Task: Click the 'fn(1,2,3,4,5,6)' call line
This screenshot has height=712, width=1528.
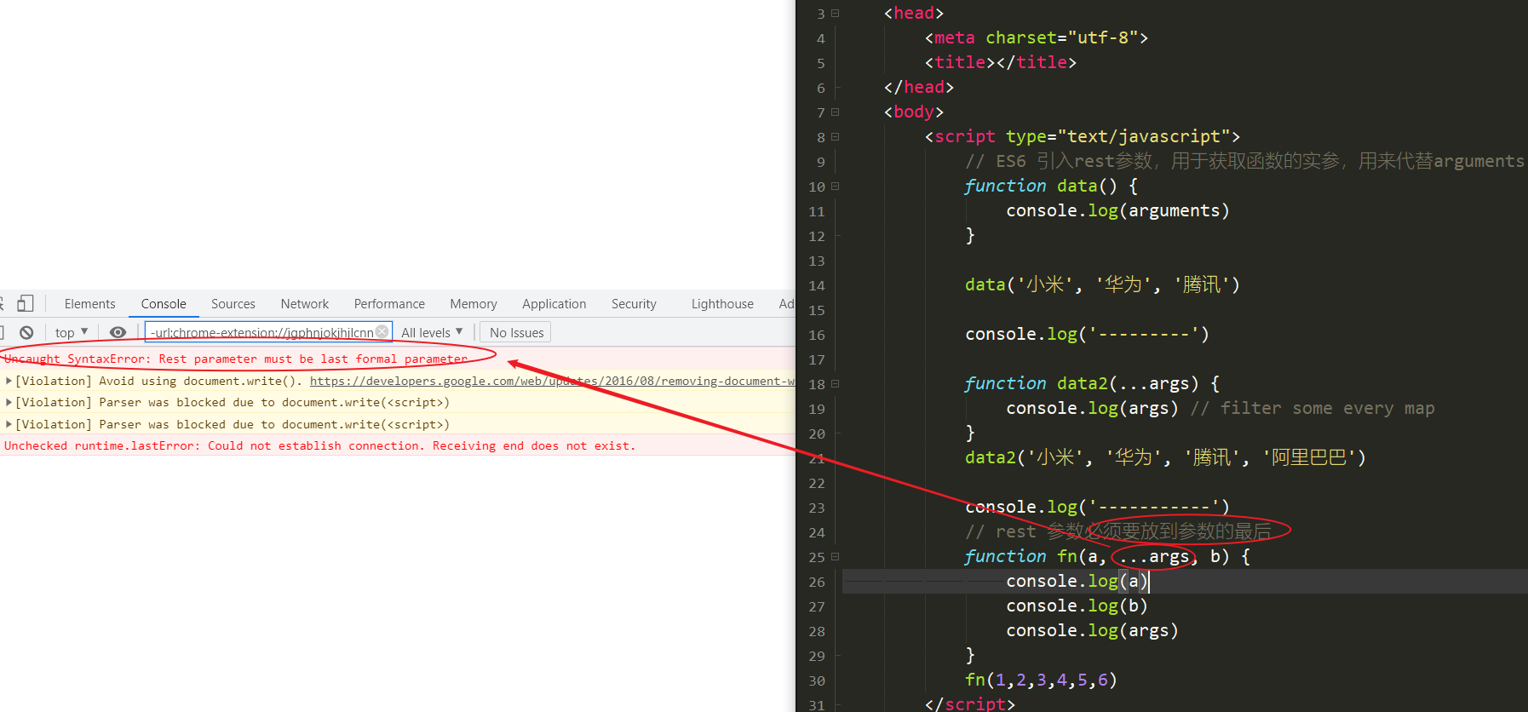Action: pos(1042,680)
